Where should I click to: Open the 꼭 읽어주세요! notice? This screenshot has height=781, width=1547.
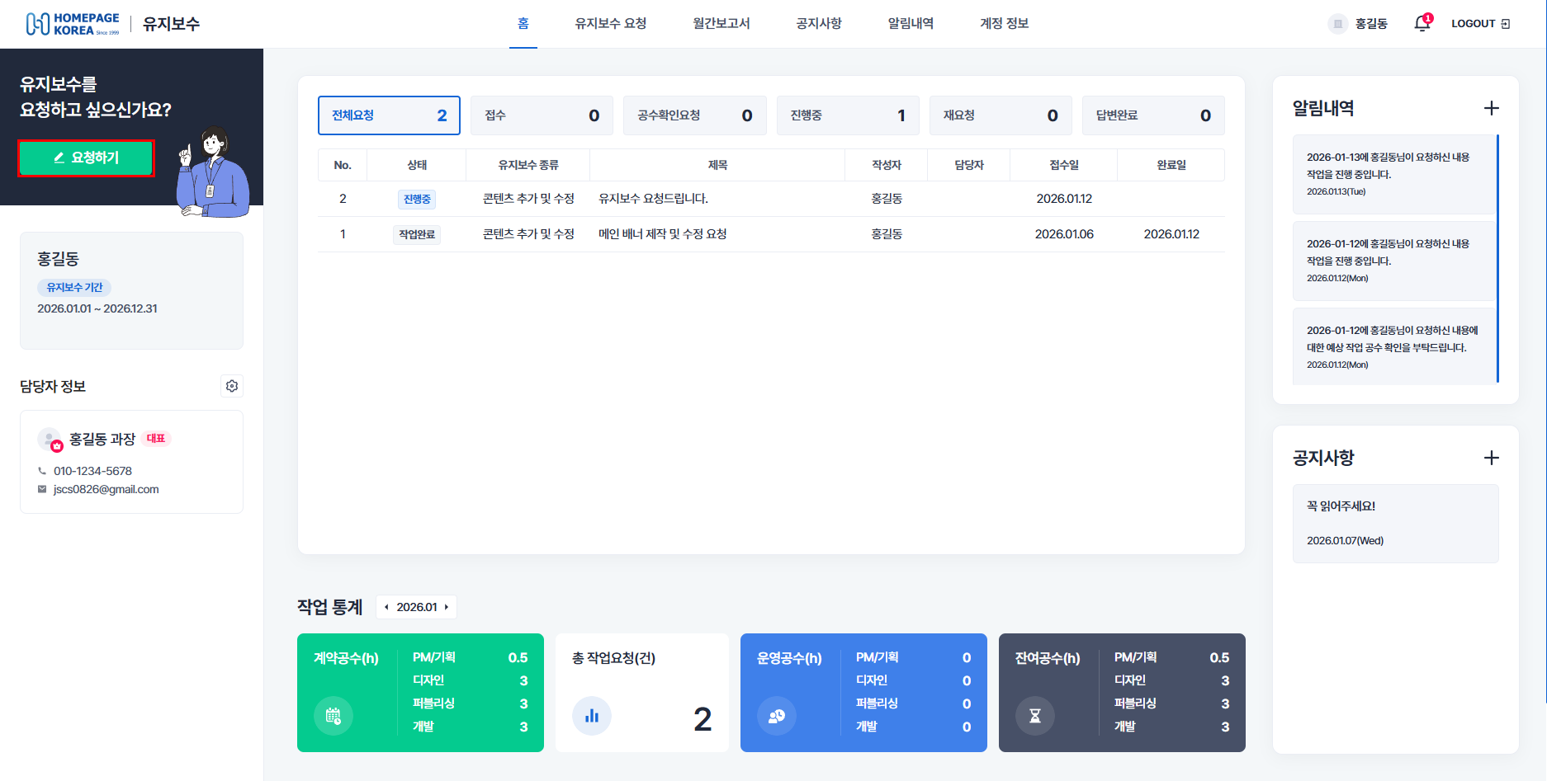tap(1341, 506)
